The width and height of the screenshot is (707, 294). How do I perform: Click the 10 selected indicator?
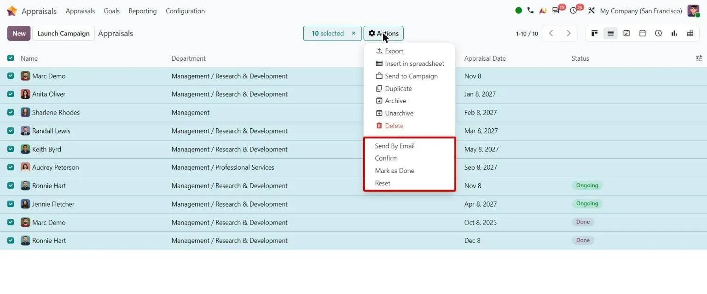327,33
